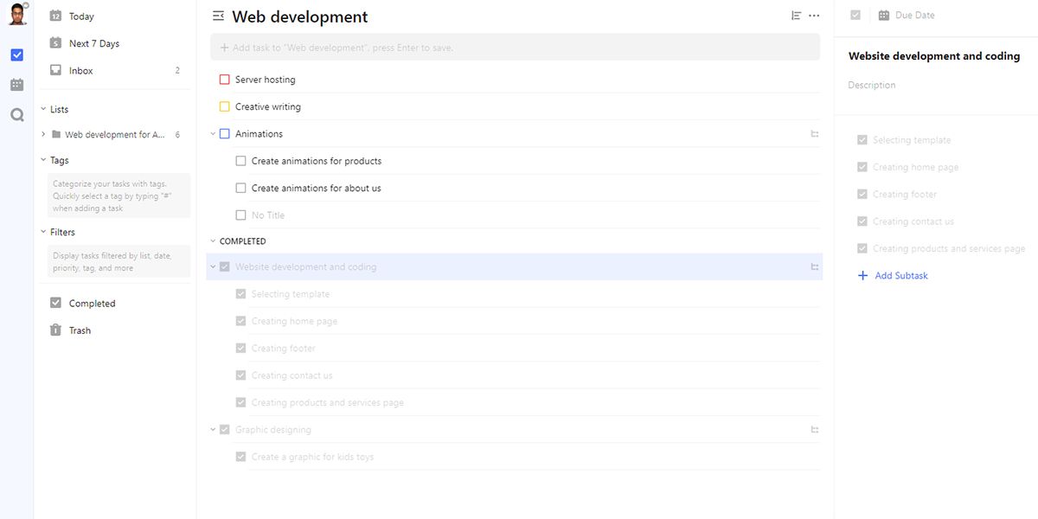Screen dimensions: 1038x519
Task: Click the subtask icon on the Animations row
Action: click(814, 134)
